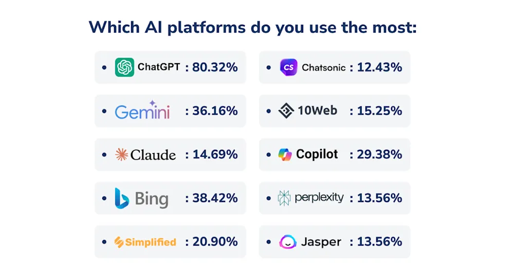Image resolution: width=514 pixels, height=278 pixels.
Task: Select the Jasper 13.56% percentage
Action: click(x=379, y=242)
